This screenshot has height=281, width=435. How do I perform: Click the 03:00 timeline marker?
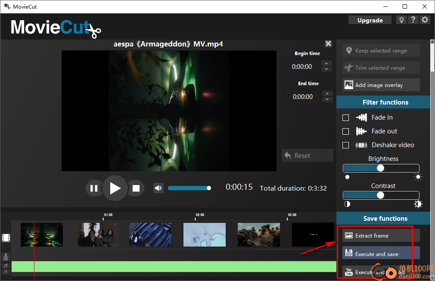[292, 215]
